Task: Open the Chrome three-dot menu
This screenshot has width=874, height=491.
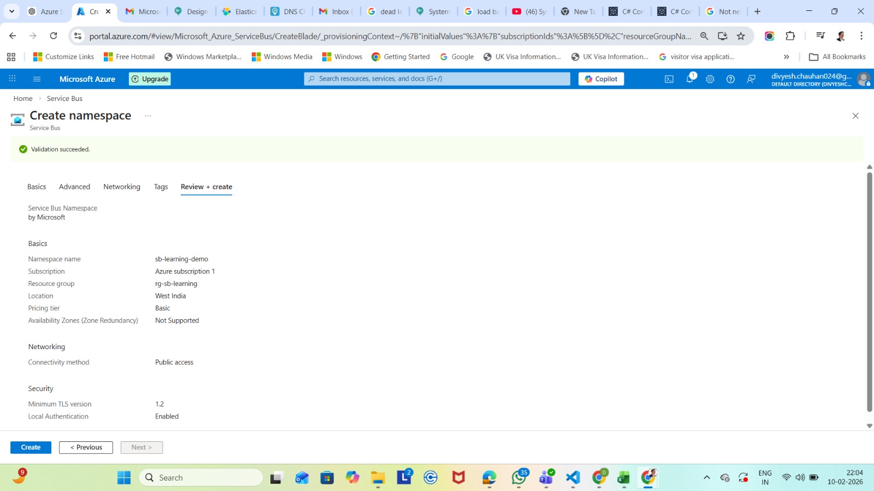Action: (x=861, y=36)
